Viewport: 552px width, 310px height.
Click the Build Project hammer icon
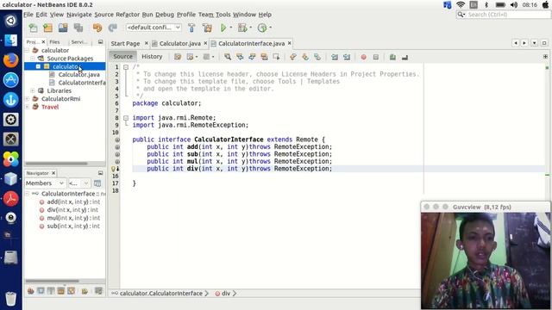coord(191,28)
